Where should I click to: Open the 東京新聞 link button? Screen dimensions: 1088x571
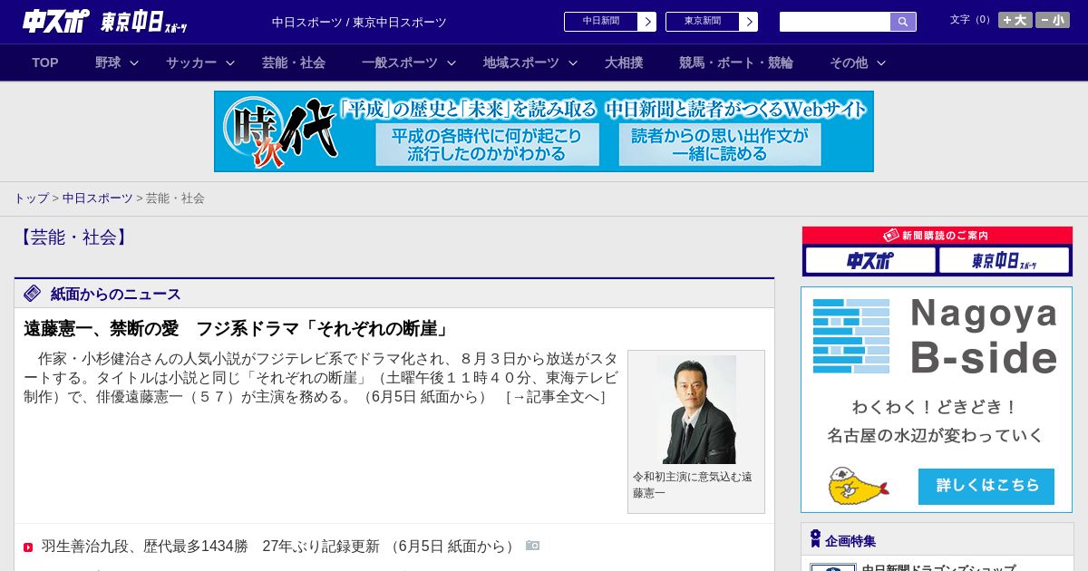coord(703,22)
